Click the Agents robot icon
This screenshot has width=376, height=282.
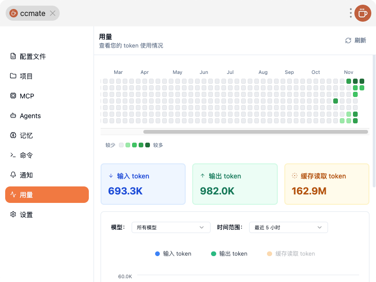tap(13, 116)
